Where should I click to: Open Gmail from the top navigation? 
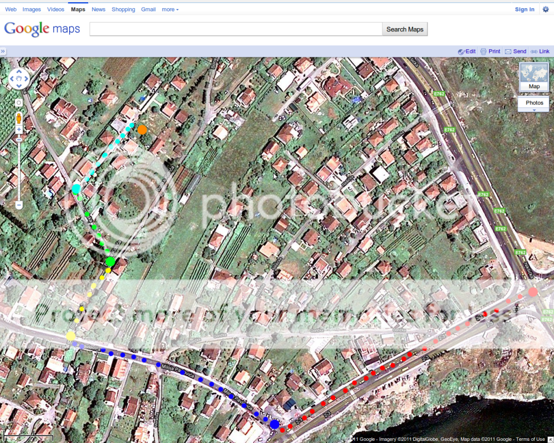(148, 9)
